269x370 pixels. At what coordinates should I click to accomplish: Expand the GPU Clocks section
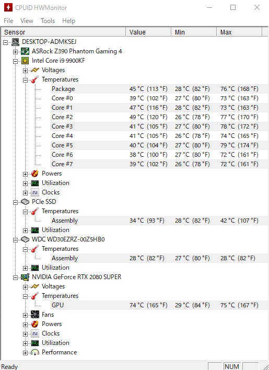[25, 334]
